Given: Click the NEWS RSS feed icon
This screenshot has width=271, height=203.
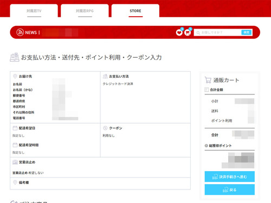Looking at the screenshot, I should (20, 32).
